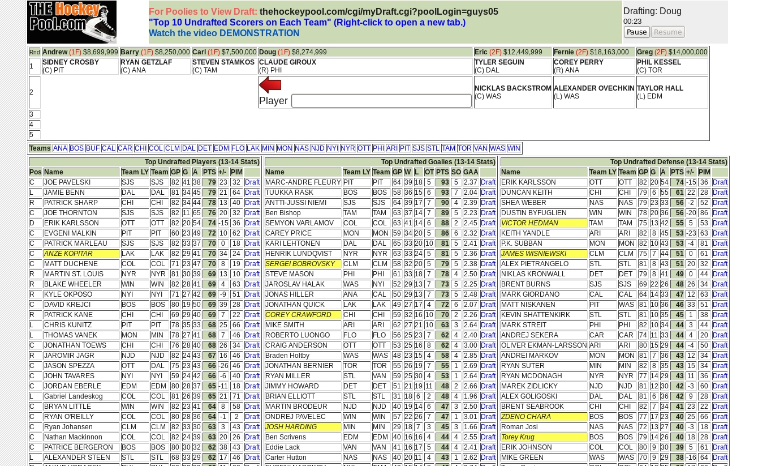Draft Patrick Sharp
The image size is (784, 466).
252,203
